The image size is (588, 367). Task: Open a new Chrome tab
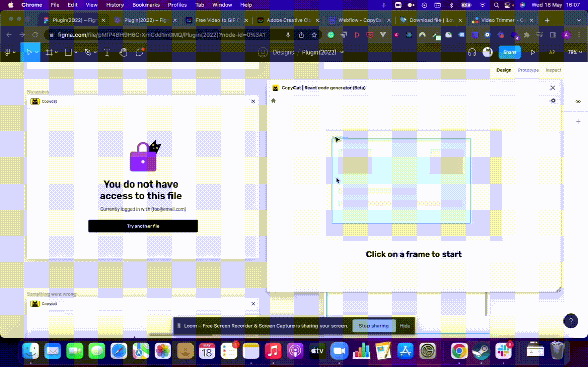tap(547, 20)
